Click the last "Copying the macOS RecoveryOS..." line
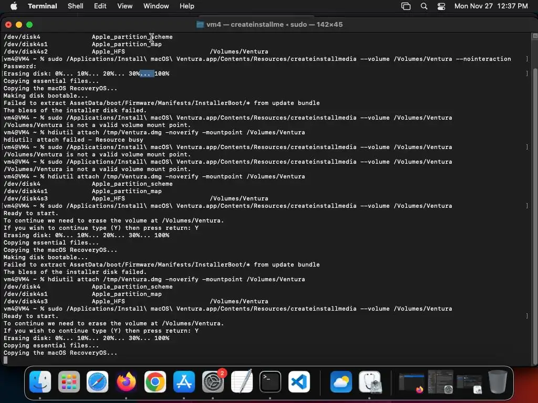Viewport: 538px width, 403px height. pyautogui.click(x=60, y=353)
